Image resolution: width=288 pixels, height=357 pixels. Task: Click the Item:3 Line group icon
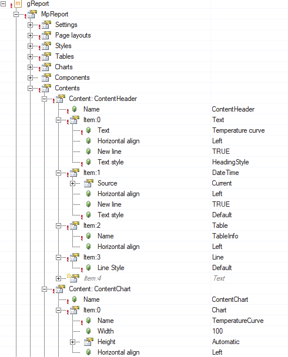tap(75, 257)
